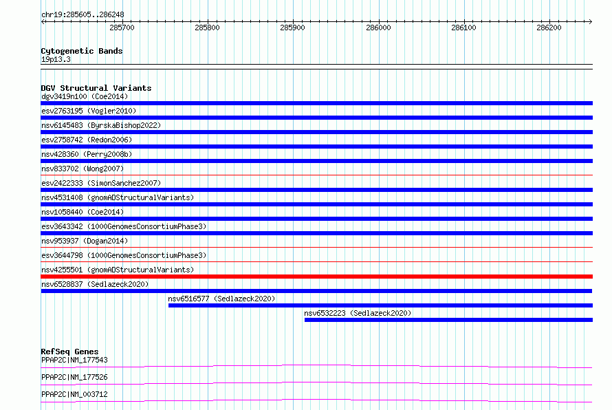Viewport: 612px width, 410px height.
Task: Select nsv833702 (Wong2007) variant label
Action: click(x=83, y=169)
